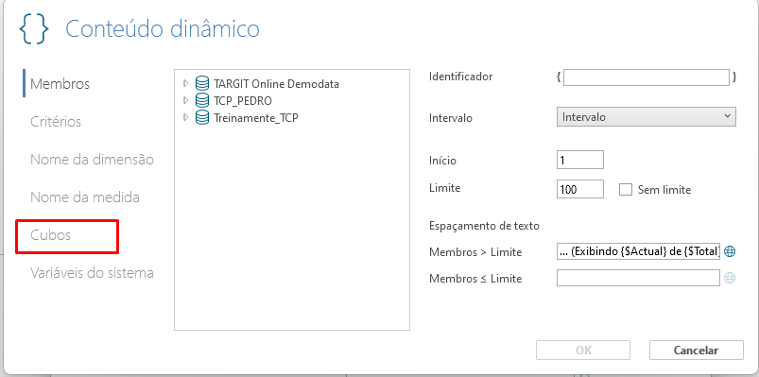The height and width of the screenshot is (377, 759).
Task: Click the Cancelar button
Action: [x=696, y=350]
